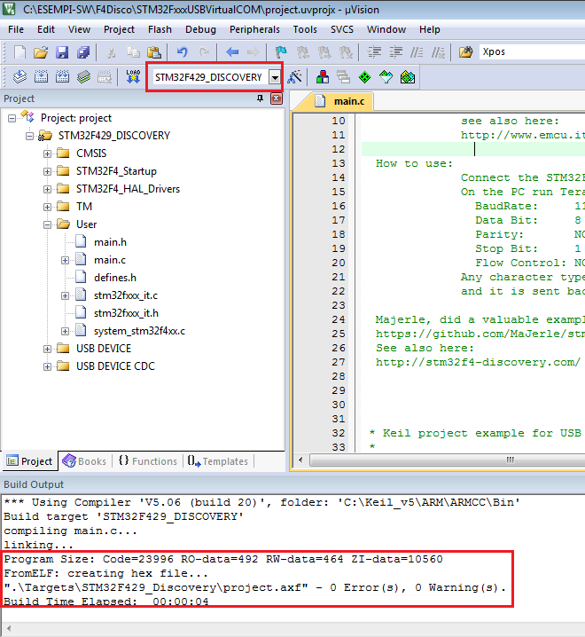Image resolution: width=585 pixels, height=637 pixels.
Task: Switch to the Books tab
Action: coord(86,461)
